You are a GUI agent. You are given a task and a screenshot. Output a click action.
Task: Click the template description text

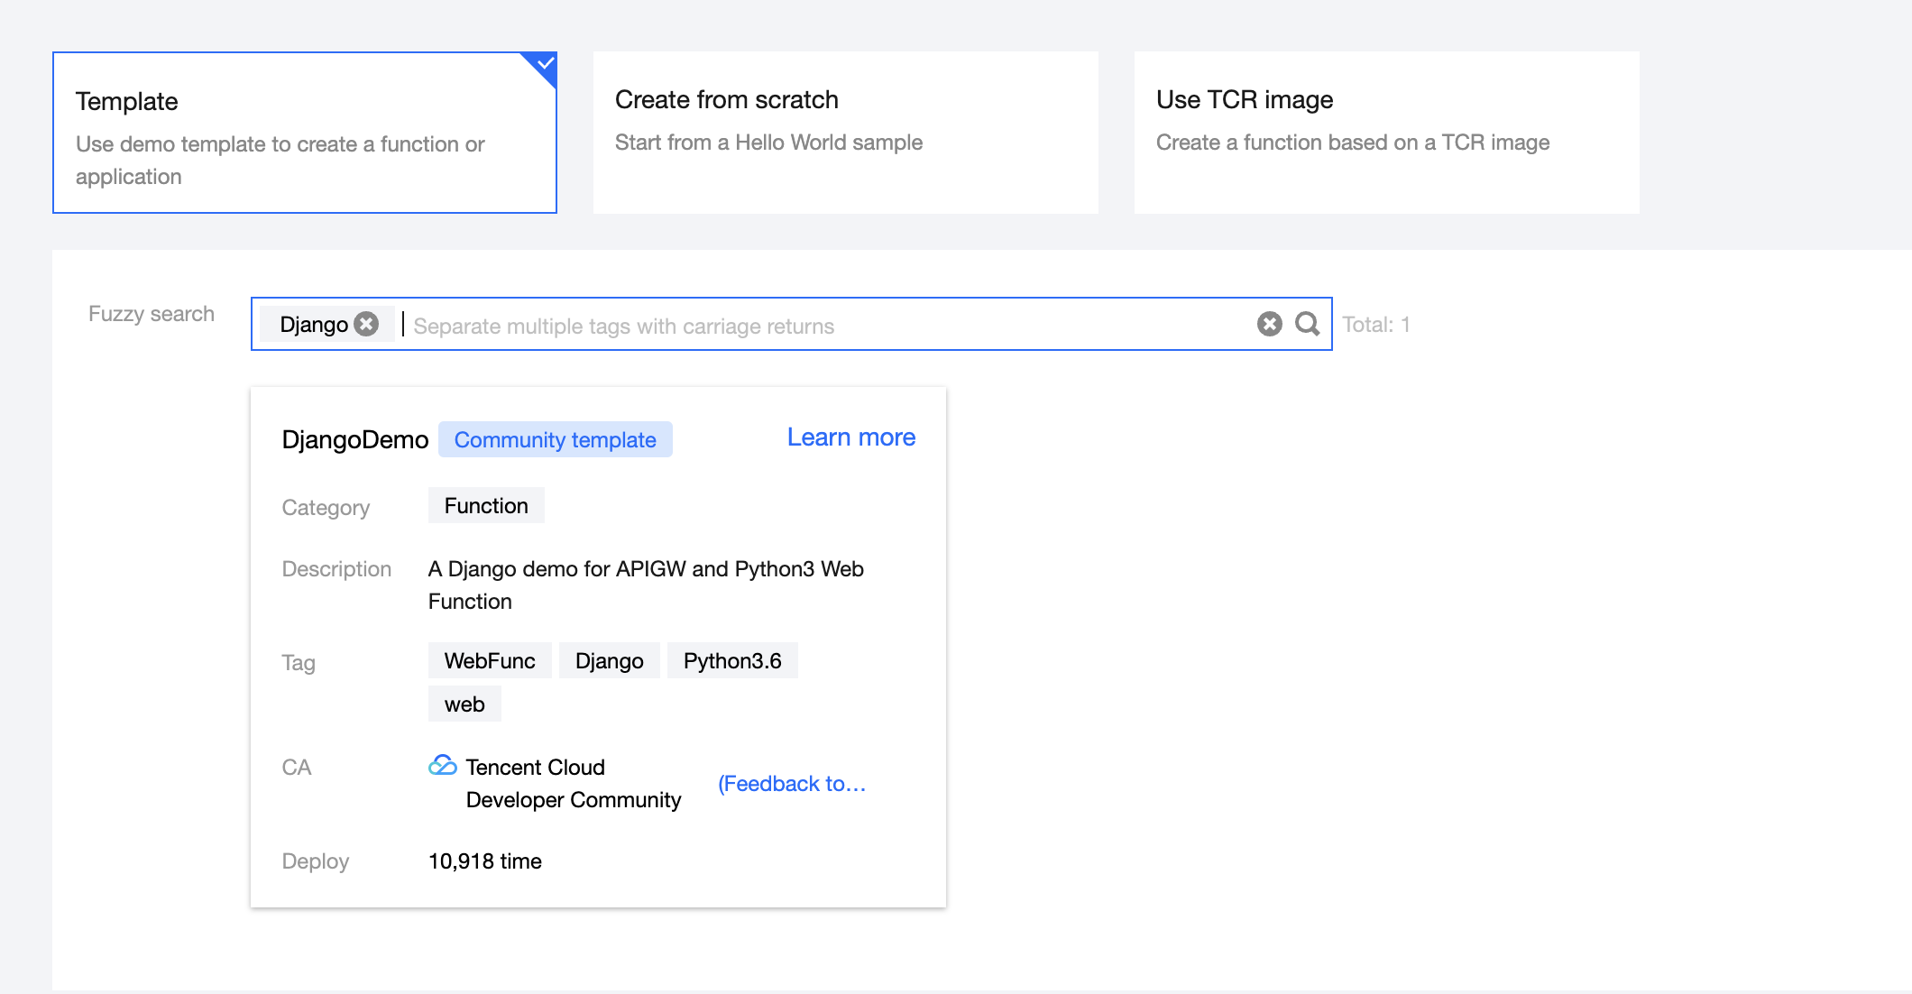point(645,585)
